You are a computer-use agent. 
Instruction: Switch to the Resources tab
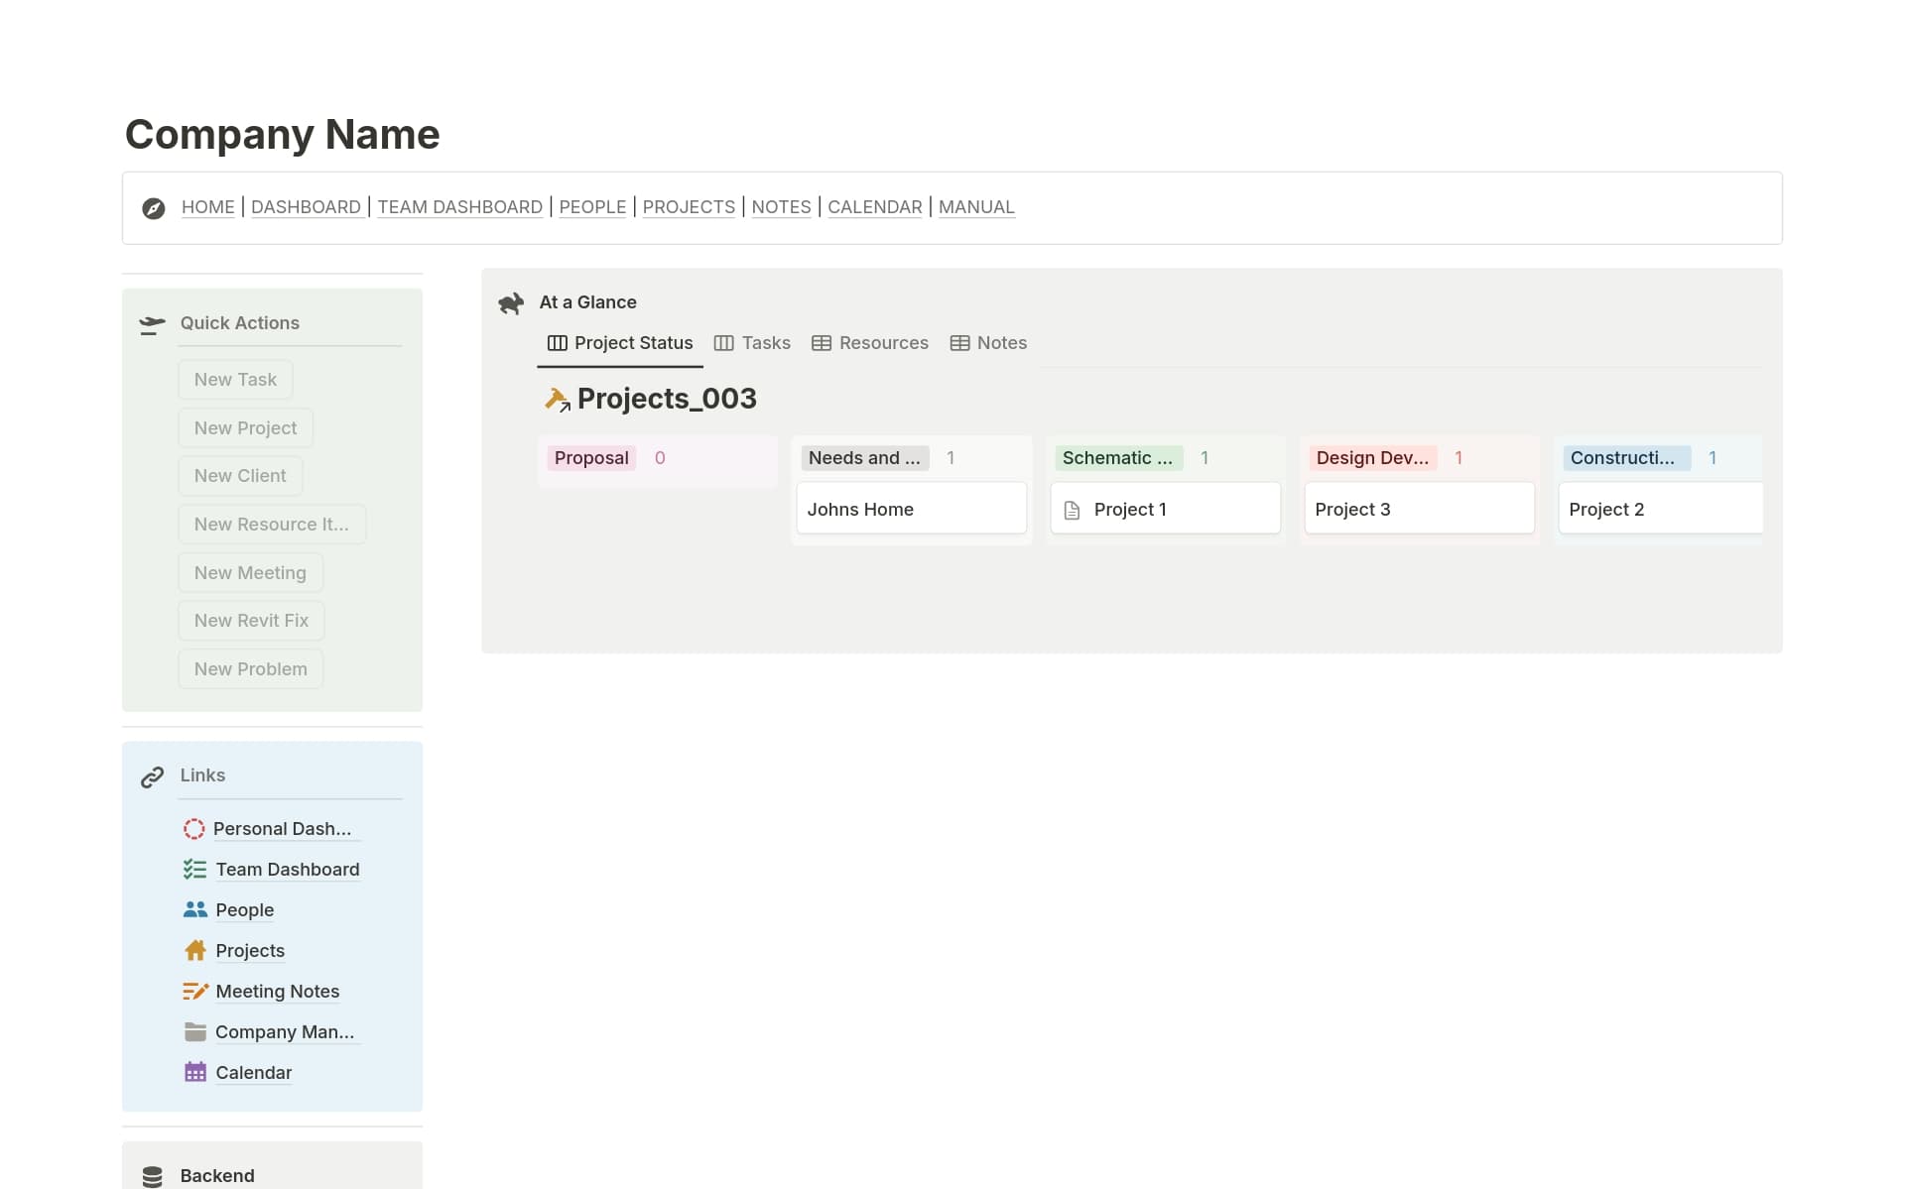[x=870, y=343]
